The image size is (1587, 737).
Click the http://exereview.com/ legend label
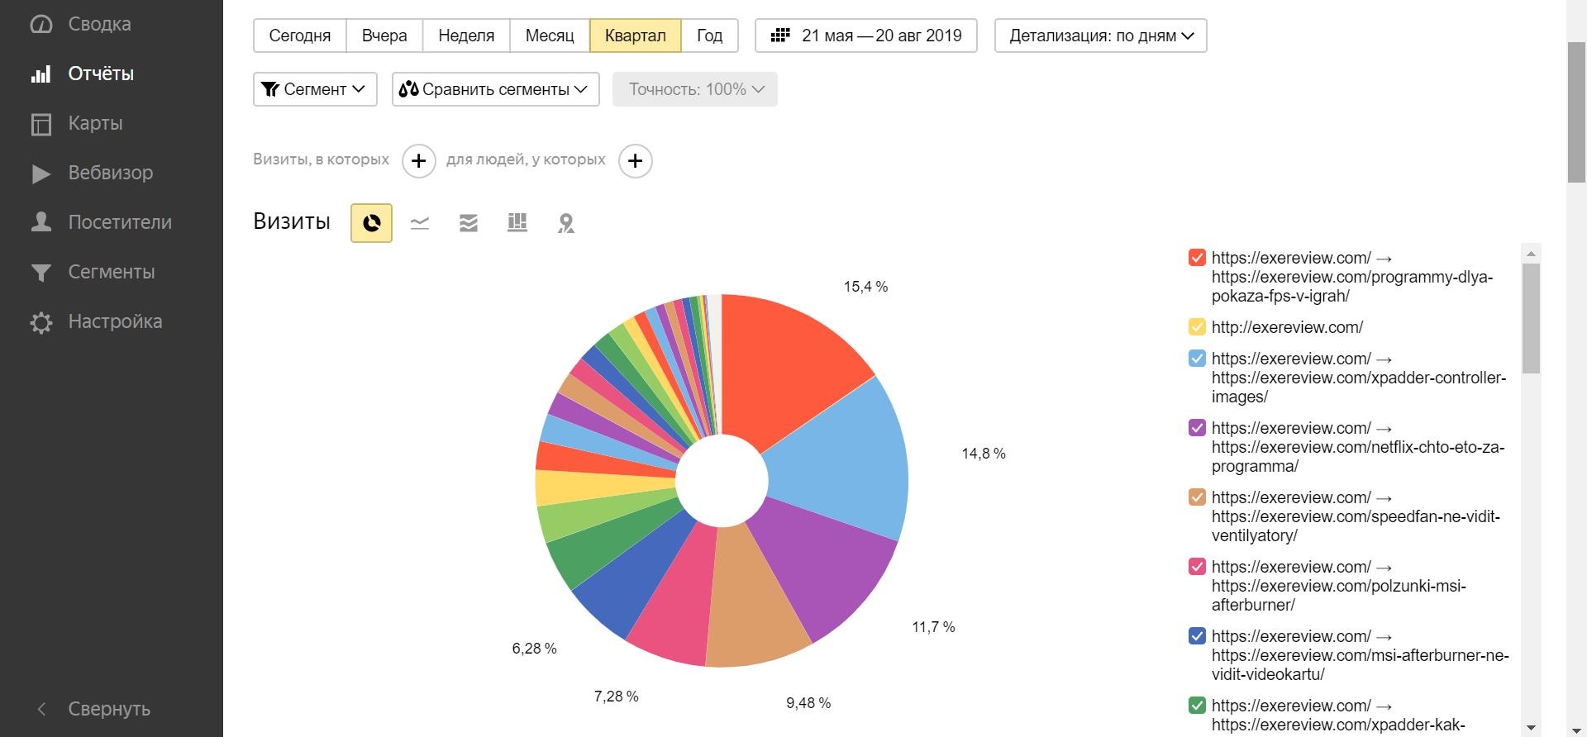pyautogui.click(x=1287, y=327)
